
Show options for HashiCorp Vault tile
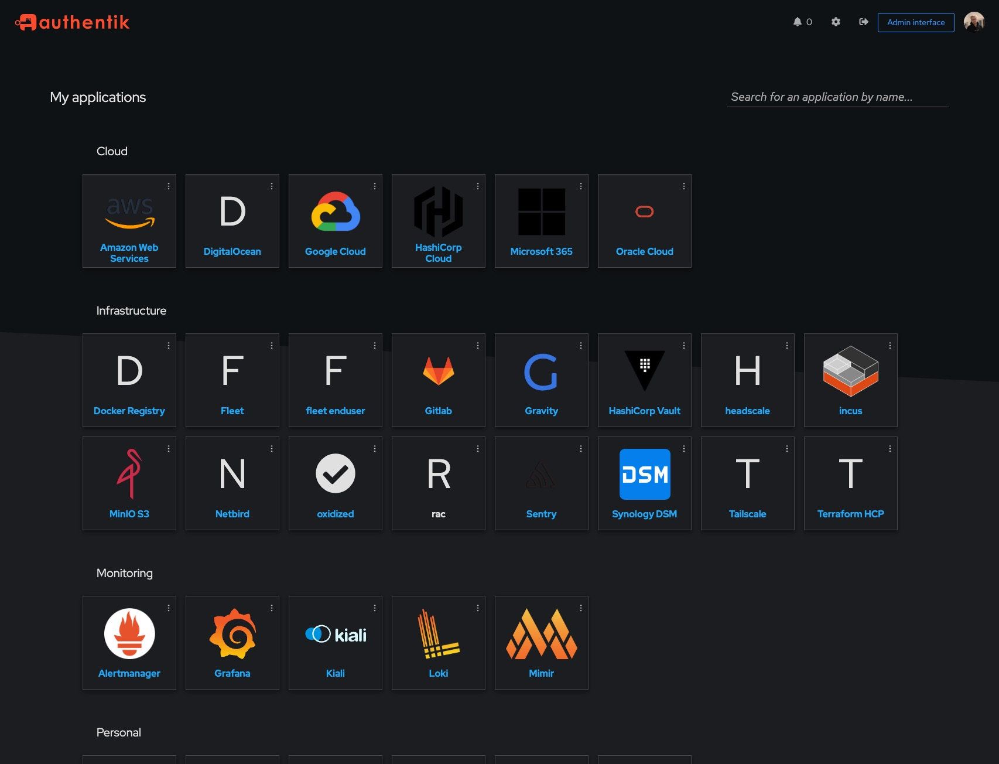pos(684,346)
